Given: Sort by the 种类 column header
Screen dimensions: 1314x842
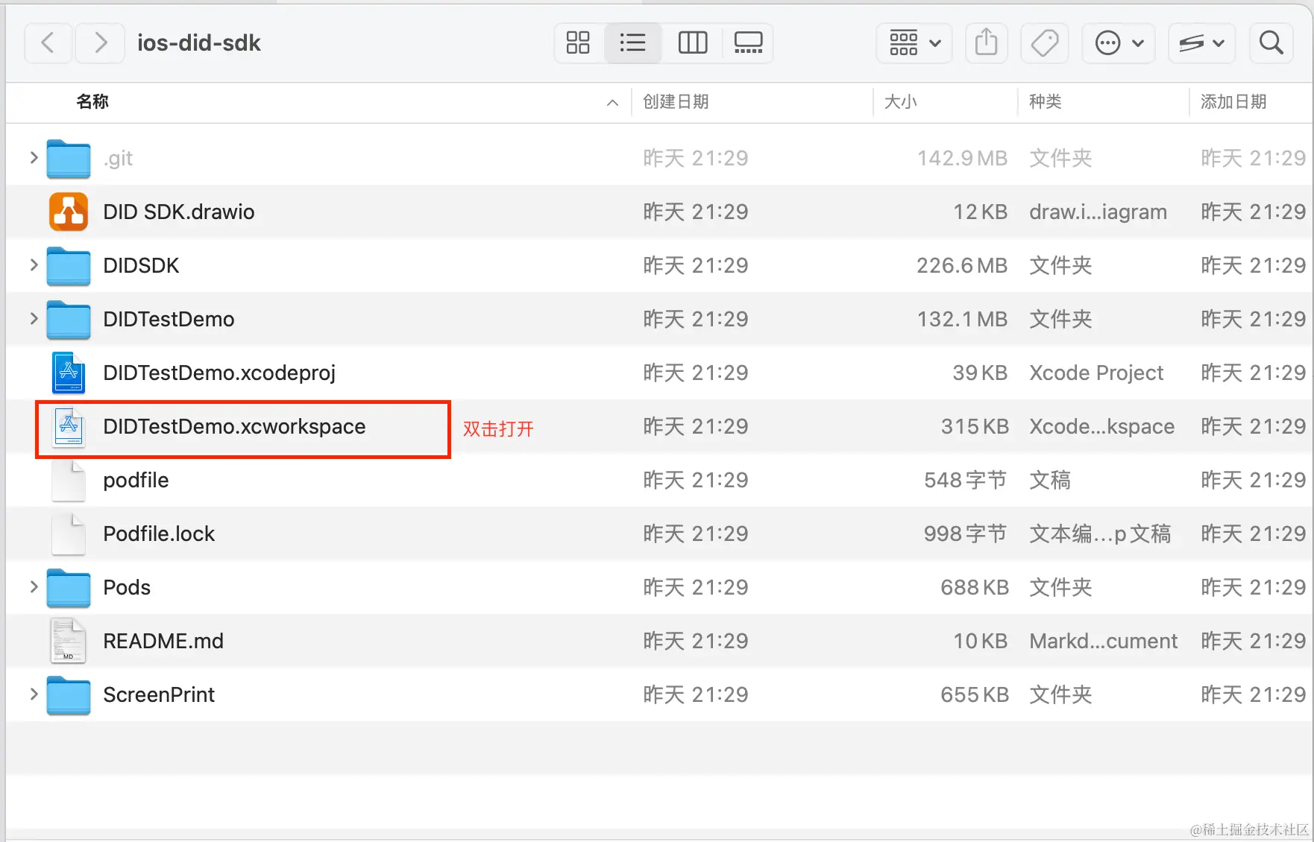Looking at the screenshot, I should [1046, 102].
